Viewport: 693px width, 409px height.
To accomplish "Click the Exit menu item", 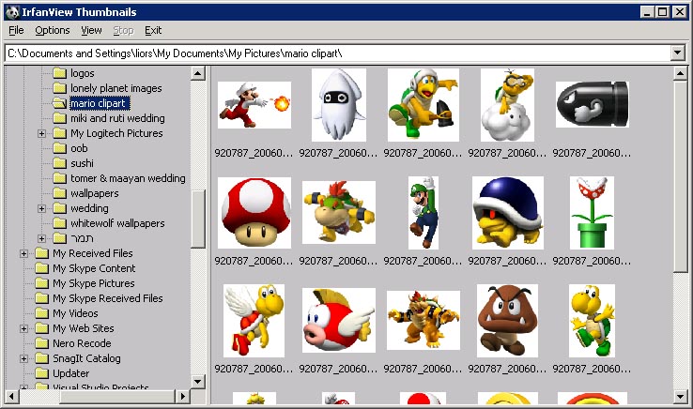I will click(153, 30).
